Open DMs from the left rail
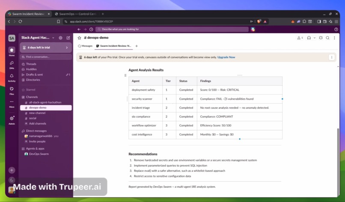Image resolution: width=345 pixels, height=202 pixels. coord(12,63)
